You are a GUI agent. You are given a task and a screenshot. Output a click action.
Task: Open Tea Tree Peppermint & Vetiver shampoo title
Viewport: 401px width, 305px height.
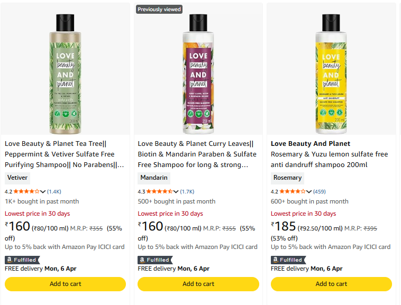(x=65, y=154)
